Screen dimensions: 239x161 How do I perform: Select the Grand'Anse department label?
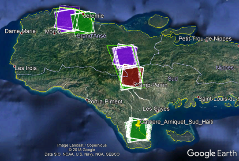tap(91, 36)
